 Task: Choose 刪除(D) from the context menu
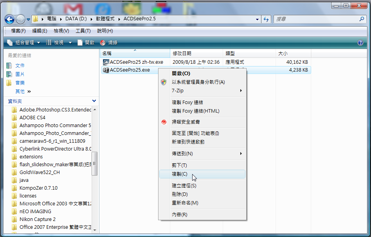click(202, 194)
